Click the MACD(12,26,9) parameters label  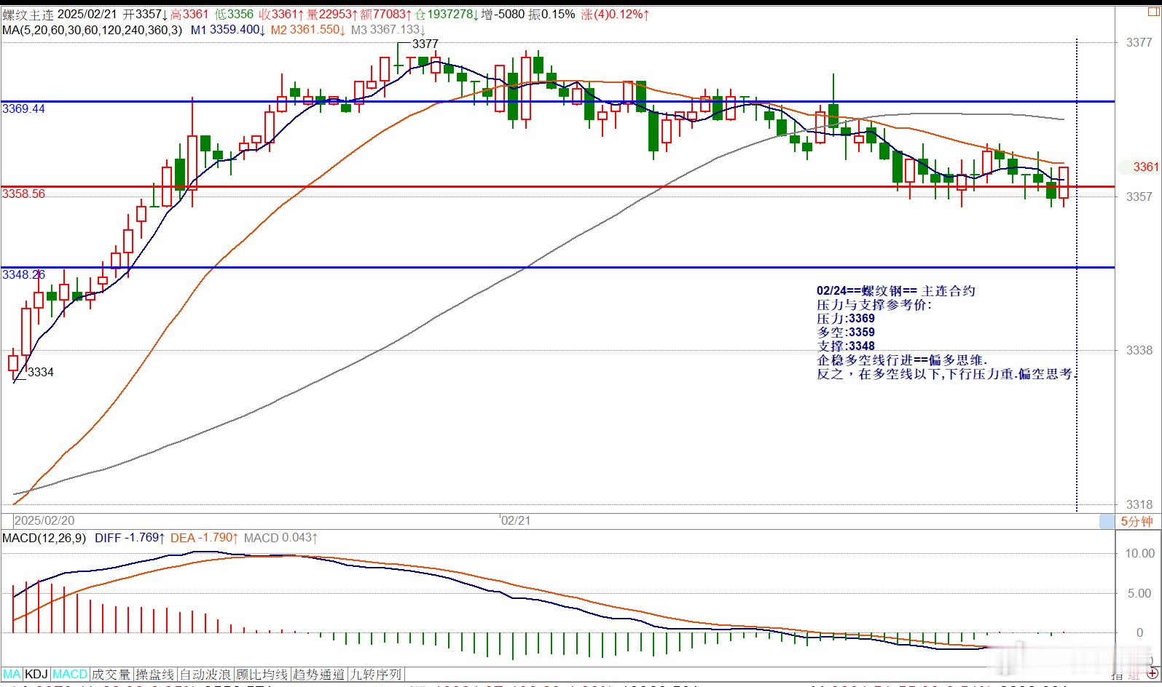(x=44, y=538)
